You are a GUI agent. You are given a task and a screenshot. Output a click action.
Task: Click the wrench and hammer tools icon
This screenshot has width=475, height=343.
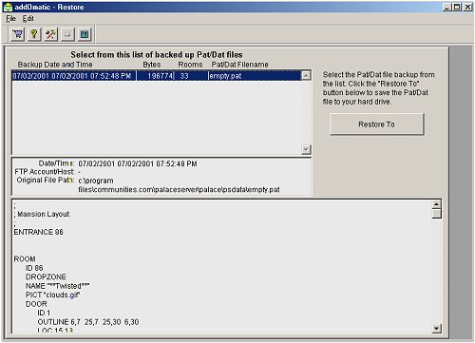click(50, 34)
